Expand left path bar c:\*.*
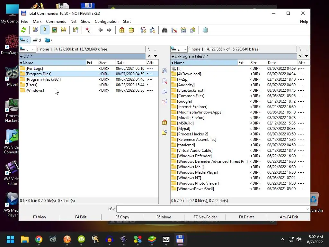 pyautogui.click(x=82, y=56)
